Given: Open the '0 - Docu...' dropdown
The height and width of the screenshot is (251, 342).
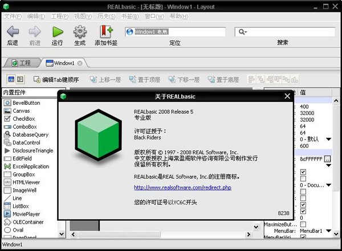Looking at the screenshot, I should coord(328,185).
